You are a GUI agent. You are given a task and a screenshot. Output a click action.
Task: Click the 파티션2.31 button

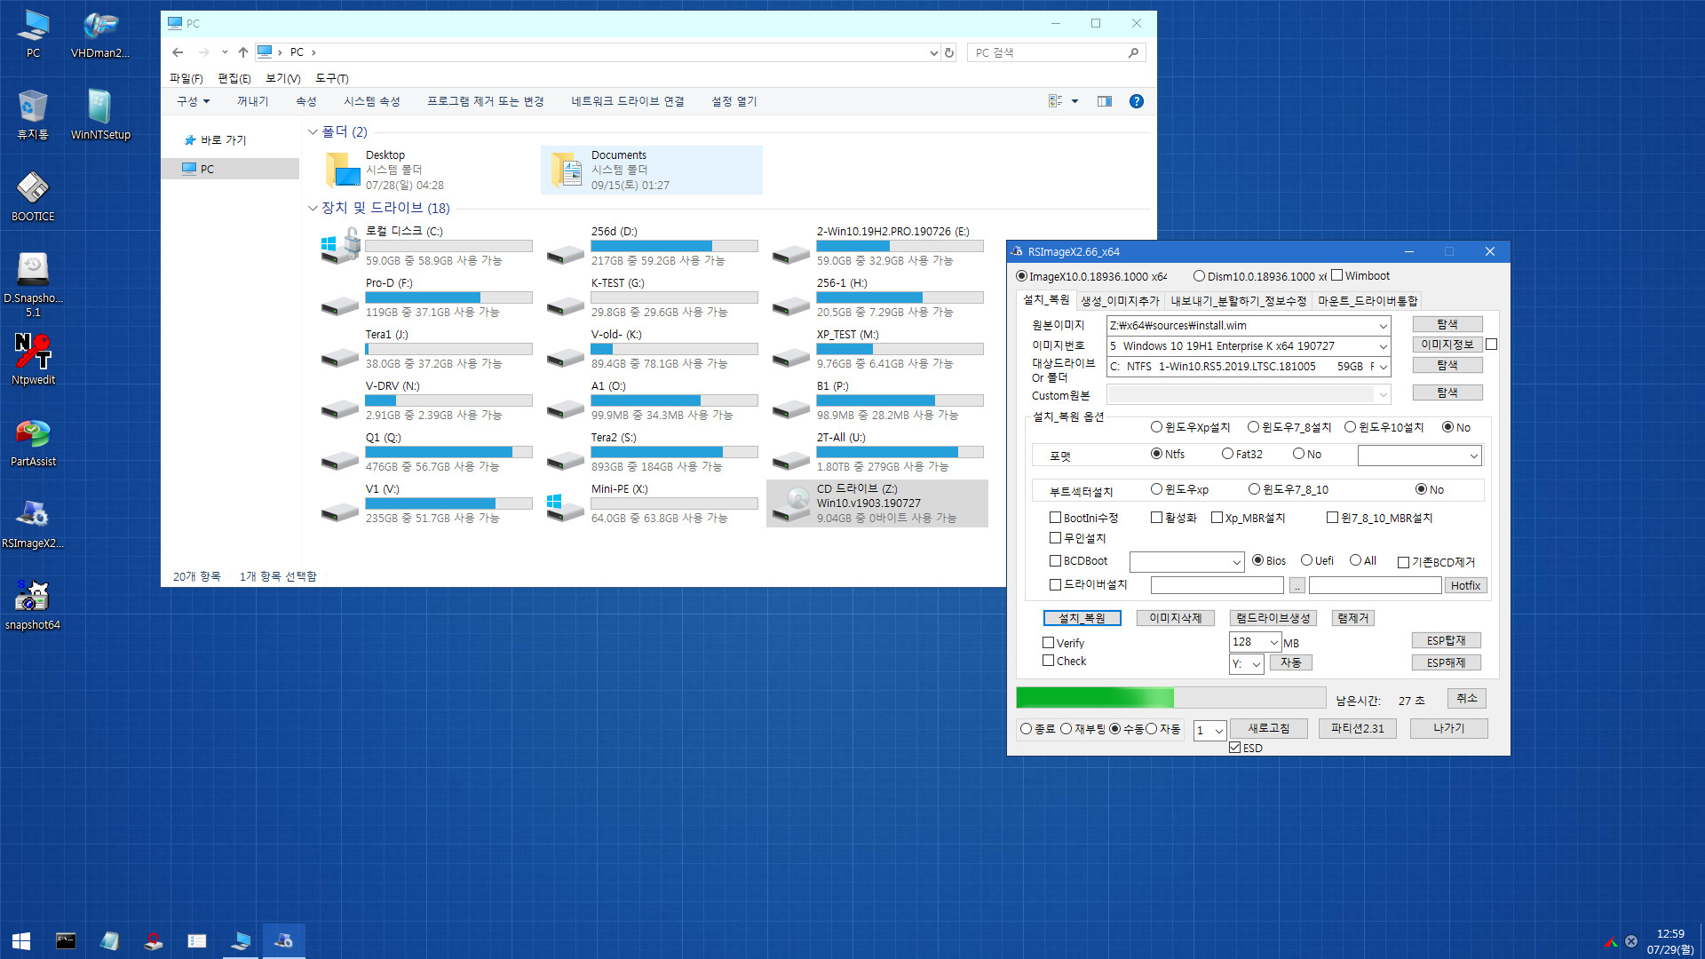coord(1357,728)
